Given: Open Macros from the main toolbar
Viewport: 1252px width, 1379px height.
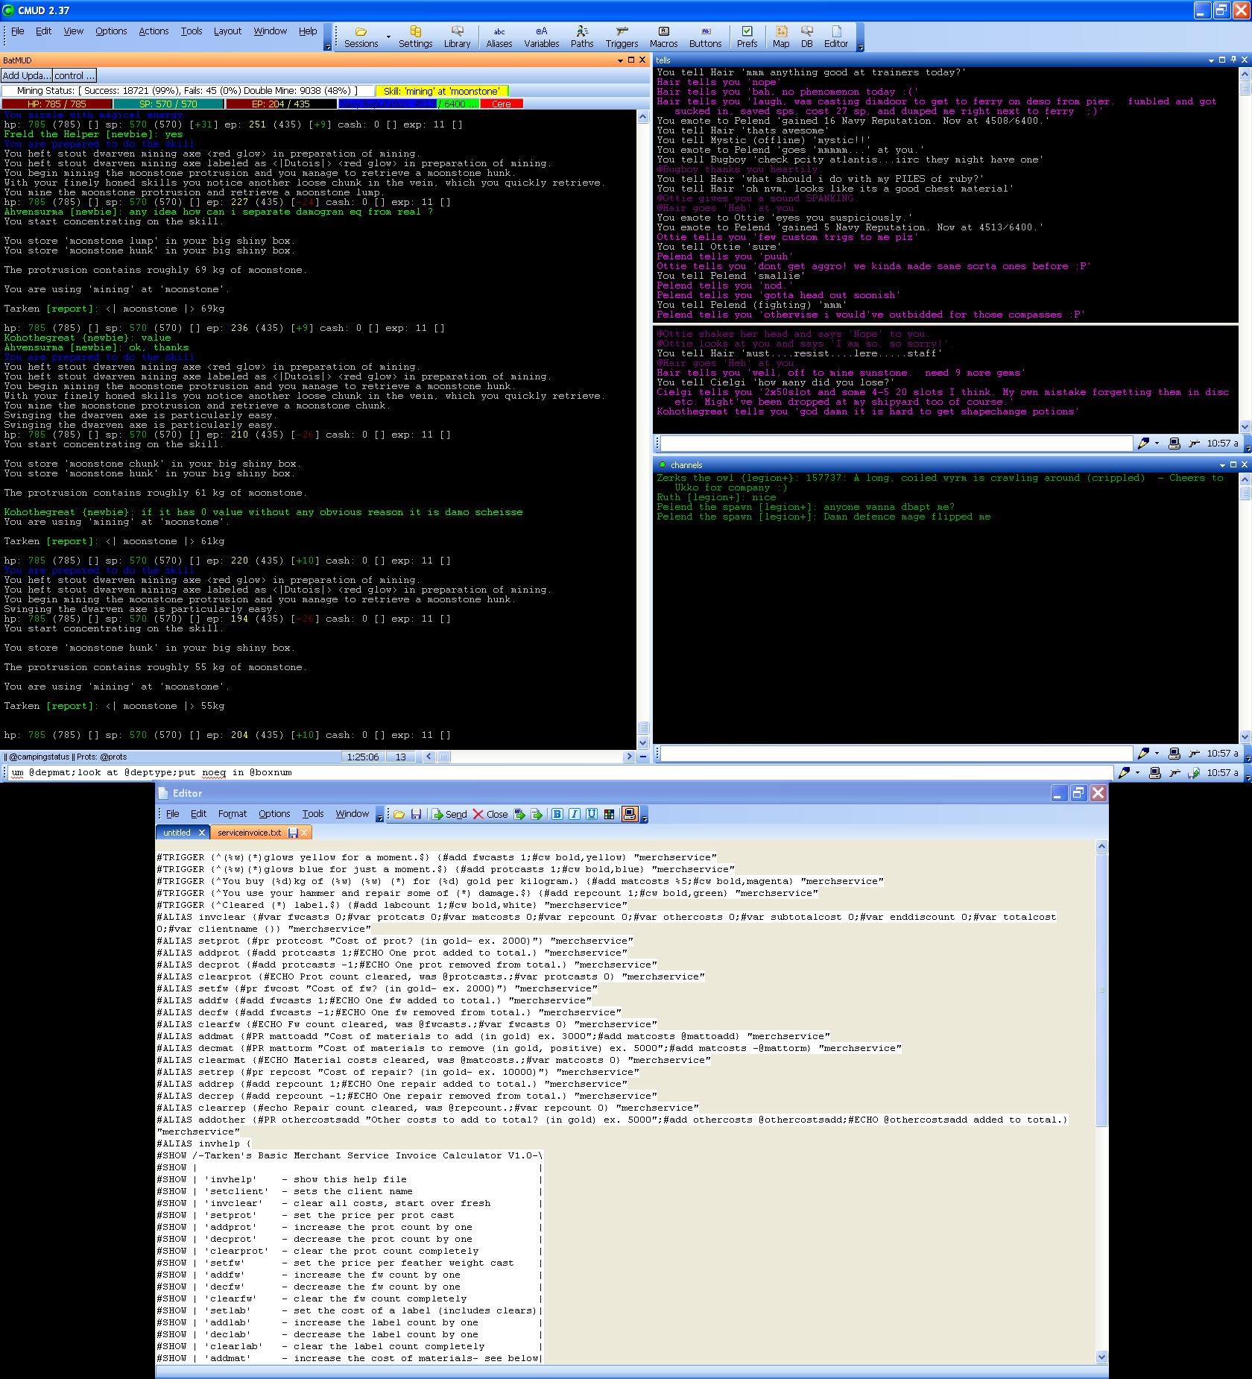Looking at the screenshot, I should [x=664, y=37].
